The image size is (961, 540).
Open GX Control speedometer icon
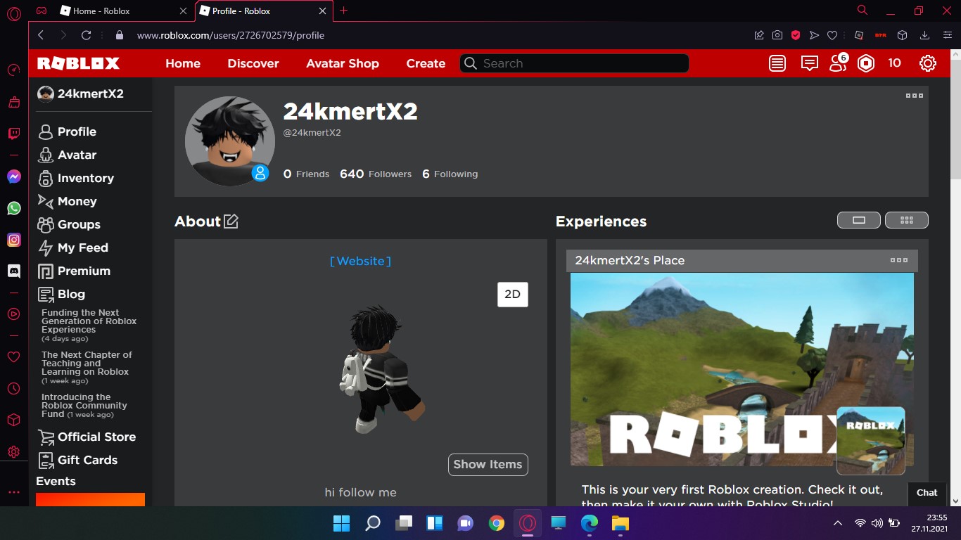(x=13, y=70)
